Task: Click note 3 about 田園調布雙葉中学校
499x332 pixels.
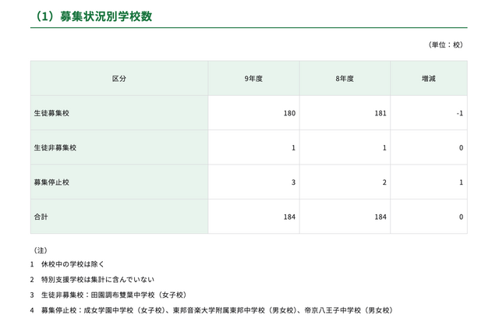Action: tap(108, 295)
